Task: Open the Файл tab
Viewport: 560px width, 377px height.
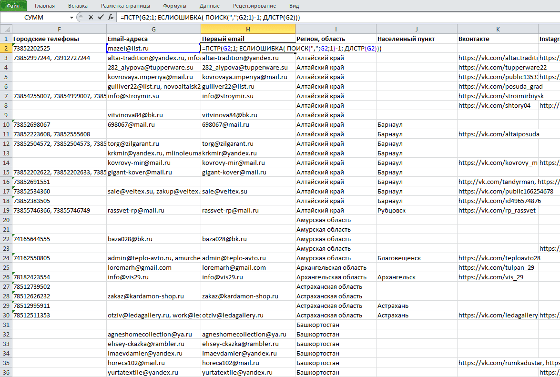Action: click(13, 6)
